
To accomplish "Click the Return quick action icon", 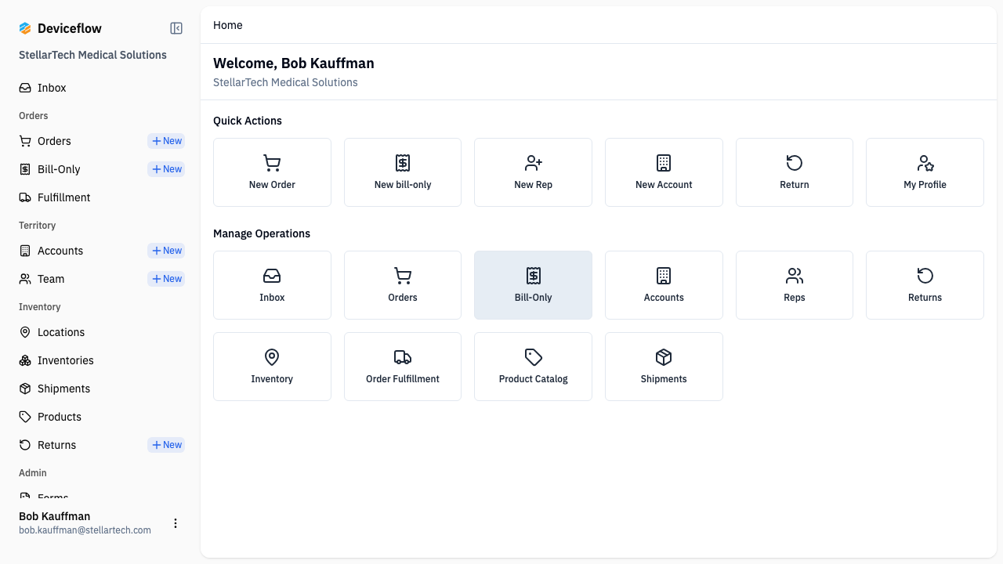I will (795, 163).
